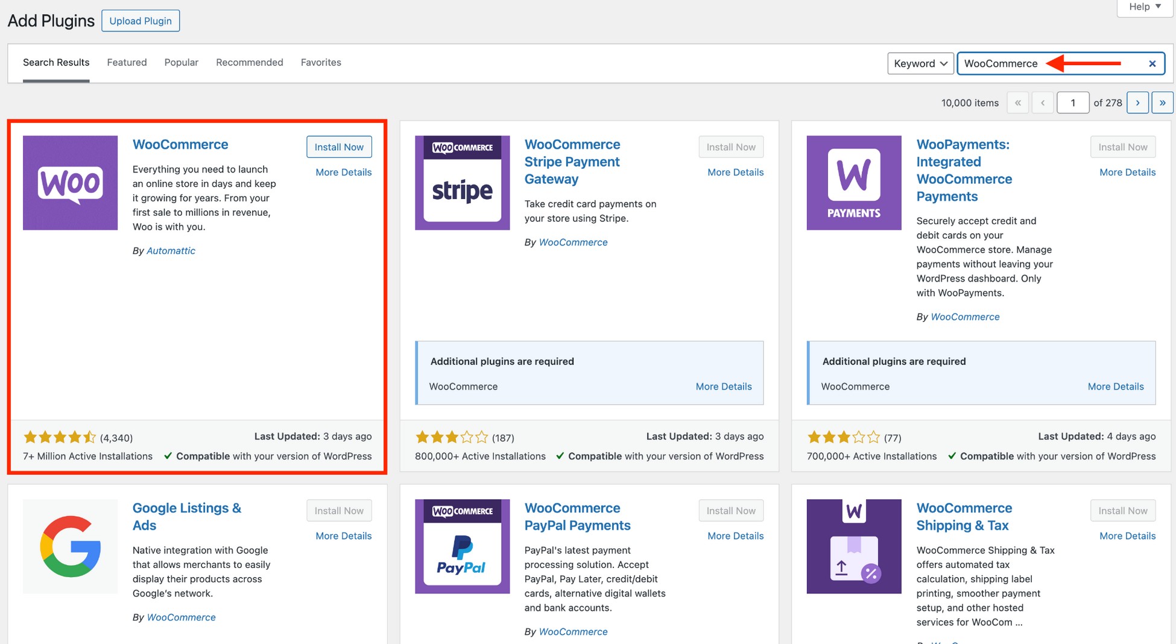The image size is (1176, 644).
Task: Open the WooCommerce PayPal Payments title link
Action: click(x=577, y=516)
